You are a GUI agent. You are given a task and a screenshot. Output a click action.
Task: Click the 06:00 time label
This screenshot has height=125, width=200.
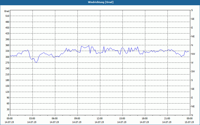(55, 118)
